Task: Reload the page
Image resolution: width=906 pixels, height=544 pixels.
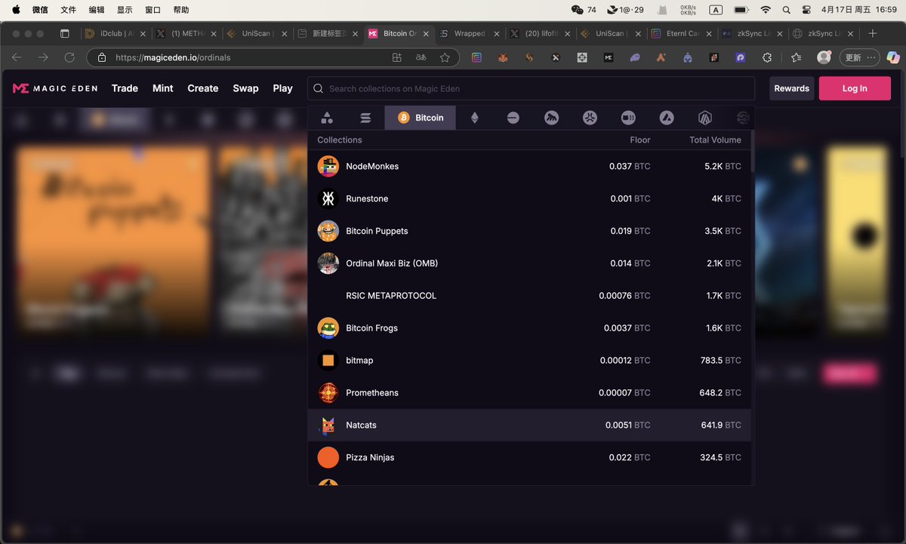Action: 69,57
